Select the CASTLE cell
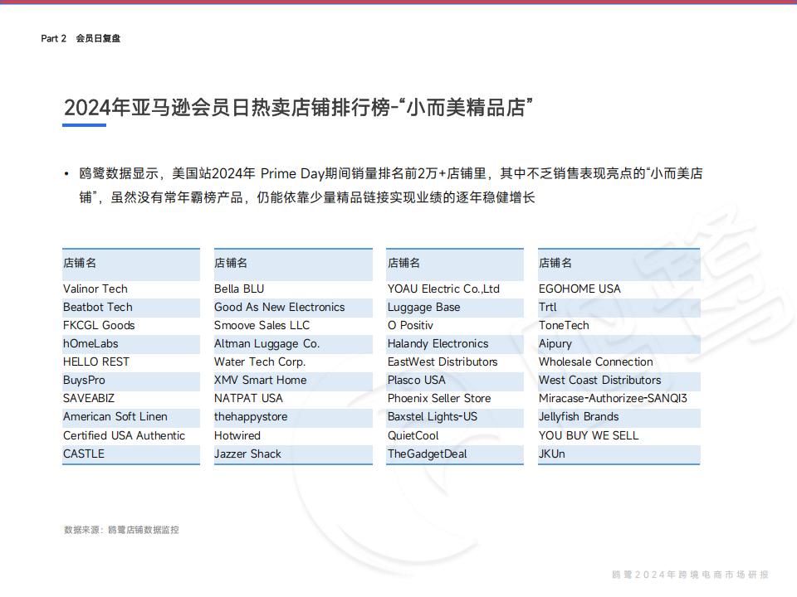The width and height of the screenshot is (797, 597). (x=131, y=454)
